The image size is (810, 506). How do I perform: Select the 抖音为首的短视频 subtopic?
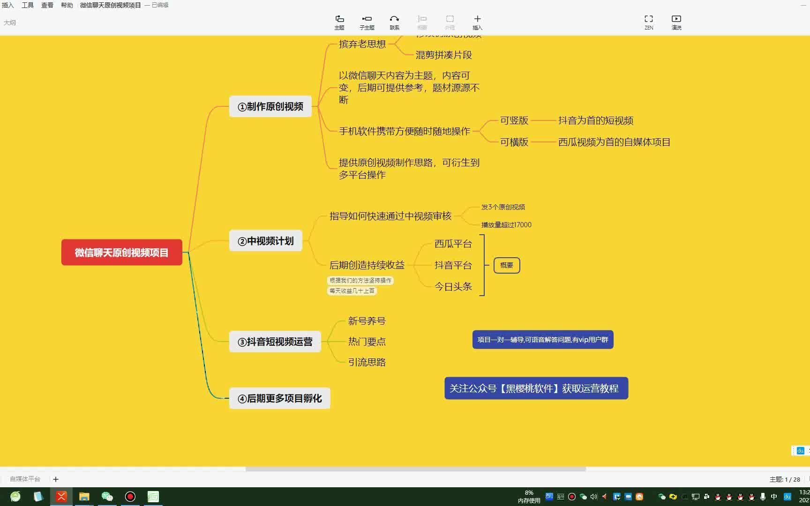click(x=596, y=120)
